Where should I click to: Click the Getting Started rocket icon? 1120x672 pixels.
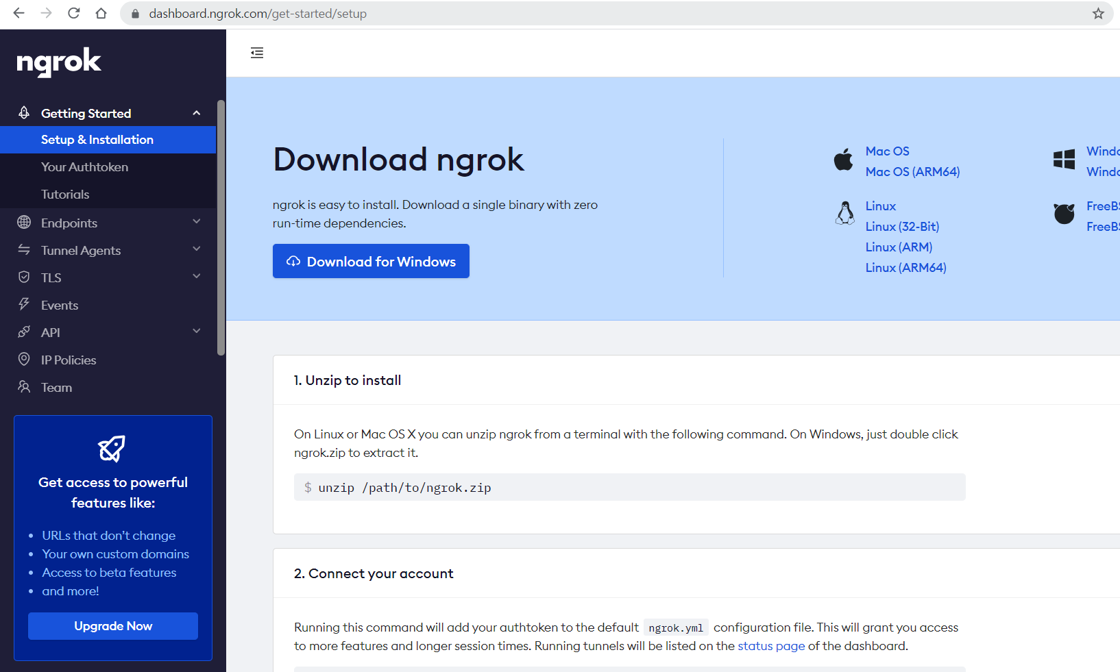[x=24, y=112]
